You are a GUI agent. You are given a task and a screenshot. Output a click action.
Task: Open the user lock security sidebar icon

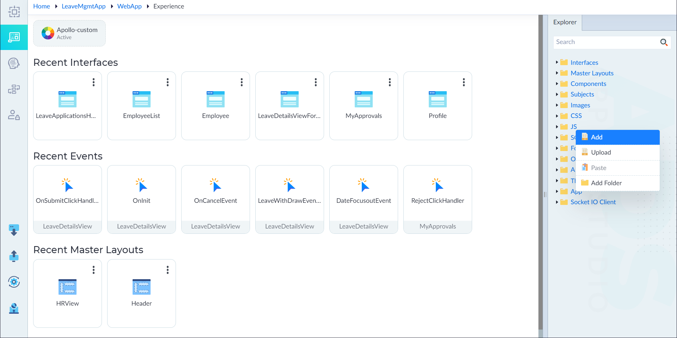pyautogui.click(x=14, y=115)
